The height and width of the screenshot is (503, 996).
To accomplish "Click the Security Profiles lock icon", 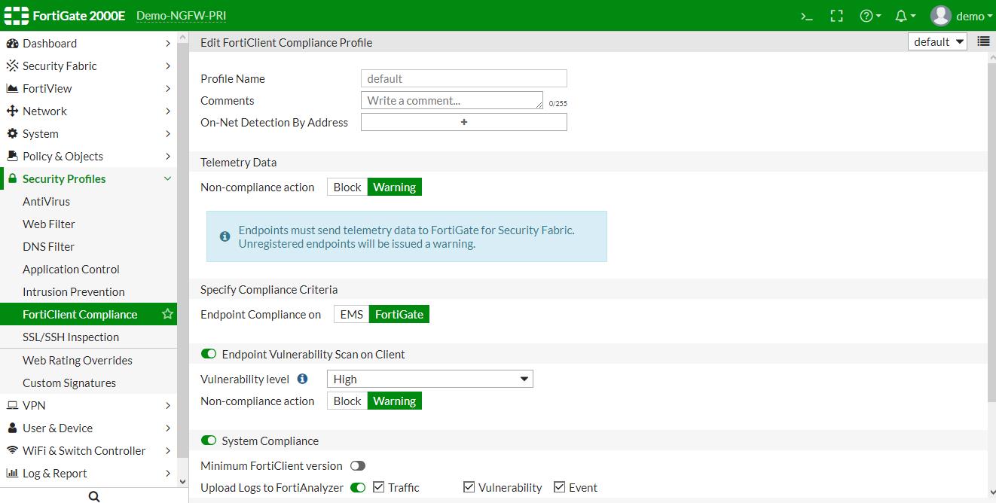I will [x=12, y=179].
